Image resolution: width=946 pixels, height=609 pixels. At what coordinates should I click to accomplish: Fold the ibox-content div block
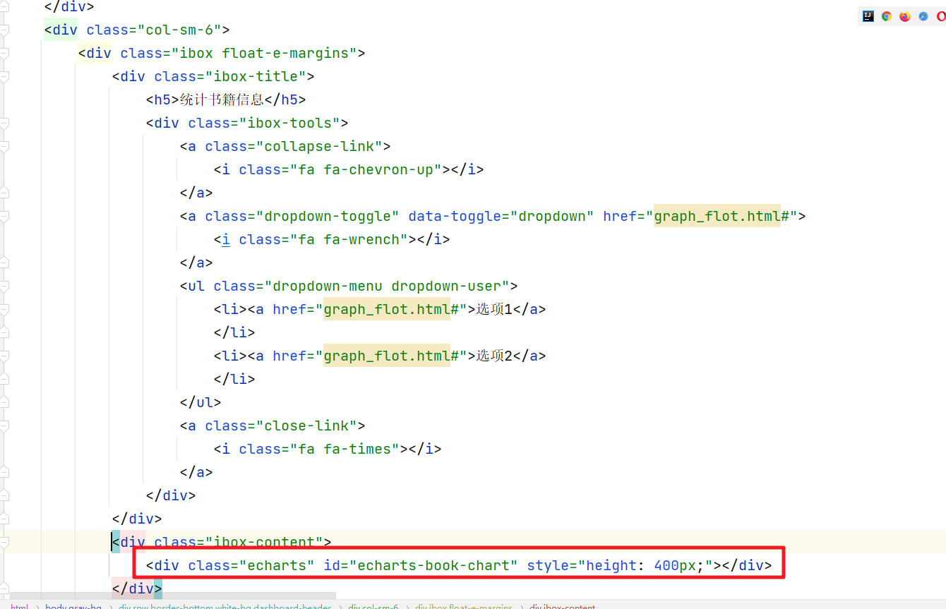(4, 542)
